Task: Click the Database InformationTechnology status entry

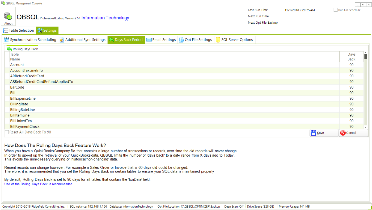Action: (131, 207)
